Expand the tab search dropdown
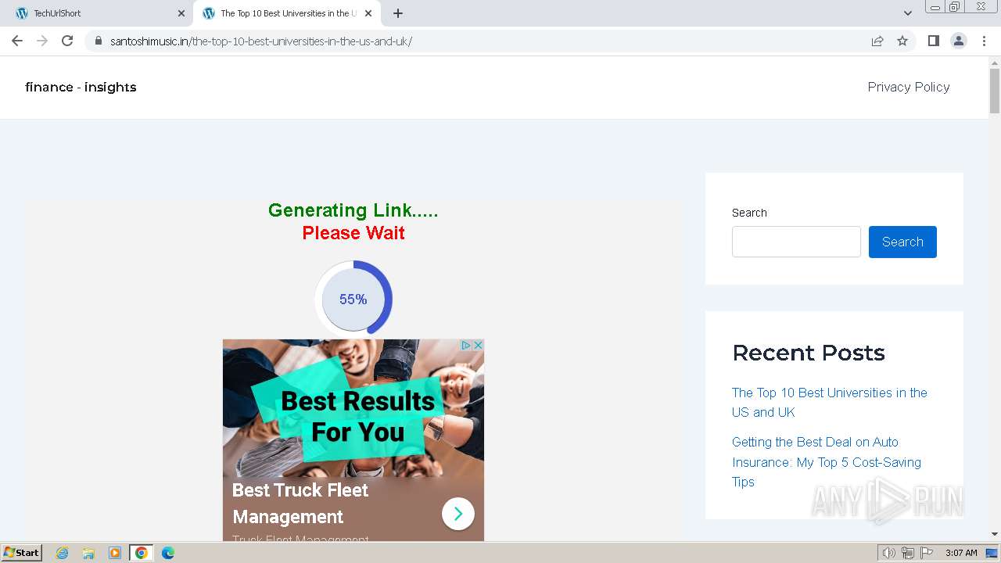Screen dimensions: 1001x563 click(907, 13)
